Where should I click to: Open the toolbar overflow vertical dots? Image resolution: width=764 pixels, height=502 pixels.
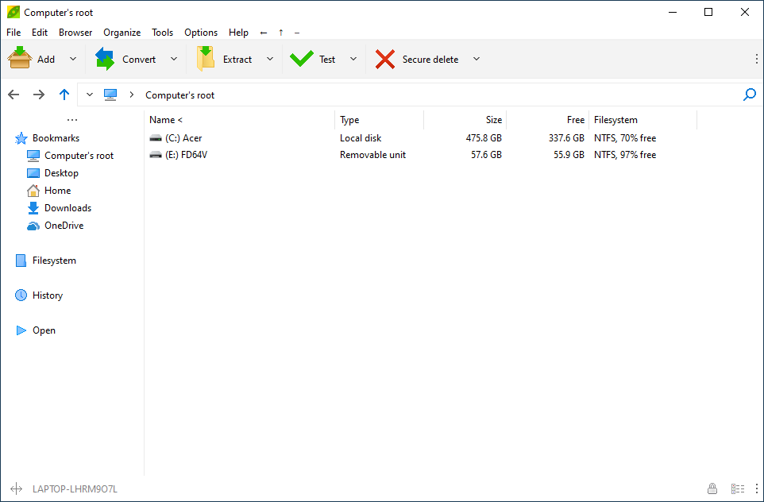(756, 59)
